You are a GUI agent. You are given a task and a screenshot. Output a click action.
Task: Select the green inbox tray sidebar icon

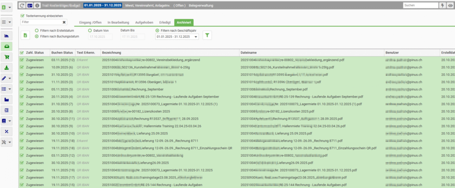pos(6,46)
